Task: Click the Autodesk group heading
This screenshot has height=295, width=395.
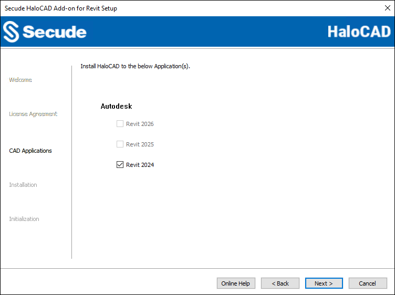Action: coord(116,106)
